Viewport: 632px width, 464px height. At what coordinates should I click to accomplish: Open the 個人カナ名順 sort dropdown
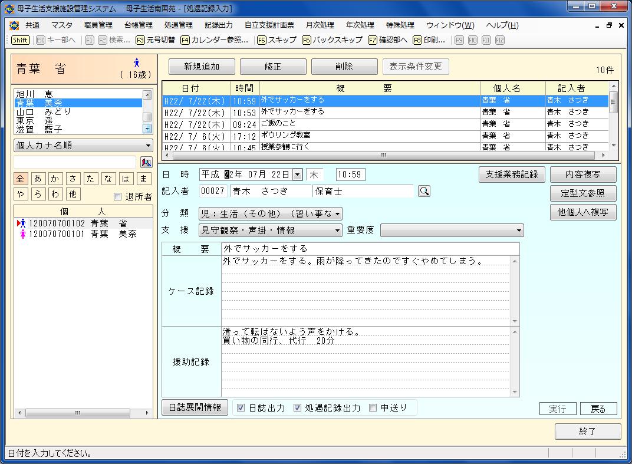(x=83, y=146)
